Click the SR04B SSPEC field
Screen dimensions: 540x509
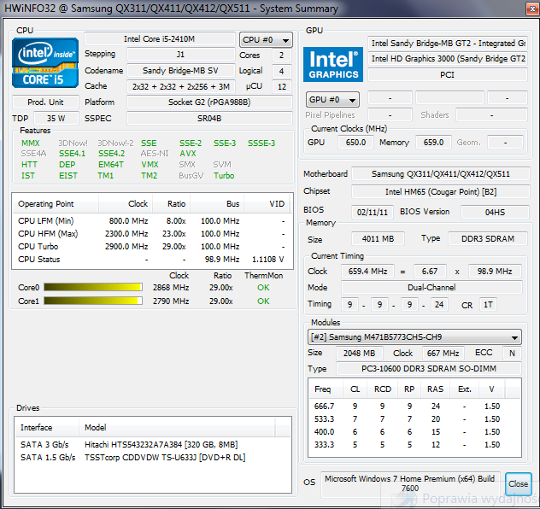(209, 119)
